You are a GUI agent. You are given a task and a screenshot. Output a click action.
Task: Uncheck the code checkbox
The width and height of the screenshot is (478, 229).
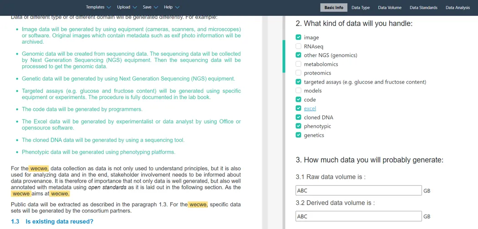click(x=298, y=100)
